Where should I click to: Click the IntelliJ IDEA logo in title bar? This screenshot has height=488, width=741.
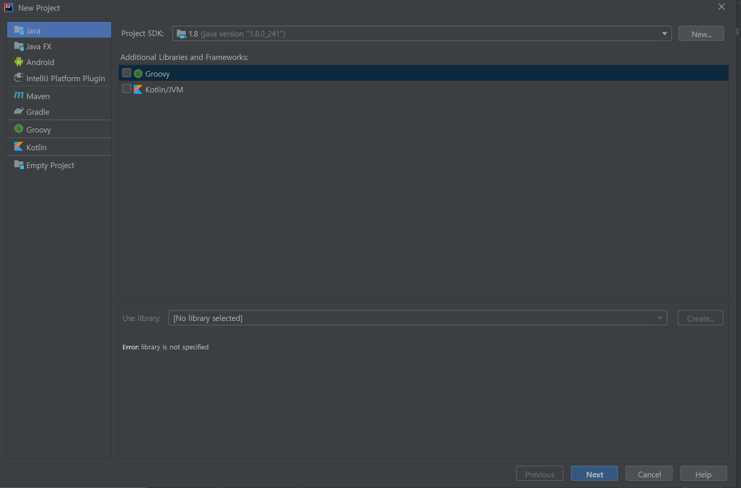pyautogui.click(x=9, y=8)
